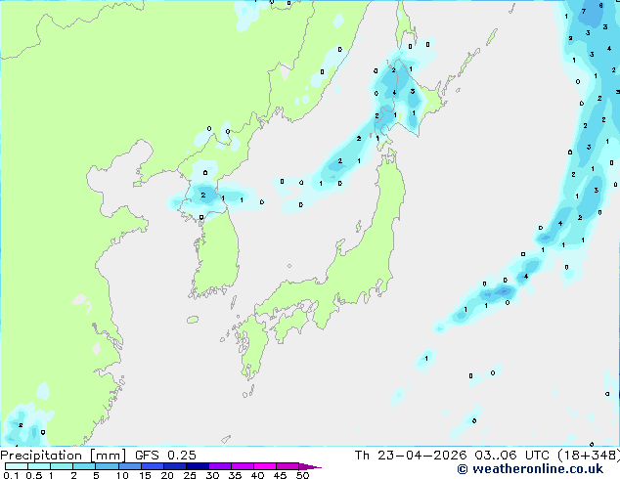Click the '0.5' legend scale label
Screen dimensions: 620x479
coord(33,475)
